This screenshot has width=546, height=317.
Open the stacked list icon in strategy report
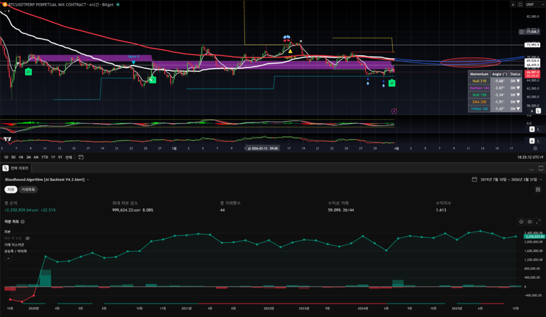point(537,189)
